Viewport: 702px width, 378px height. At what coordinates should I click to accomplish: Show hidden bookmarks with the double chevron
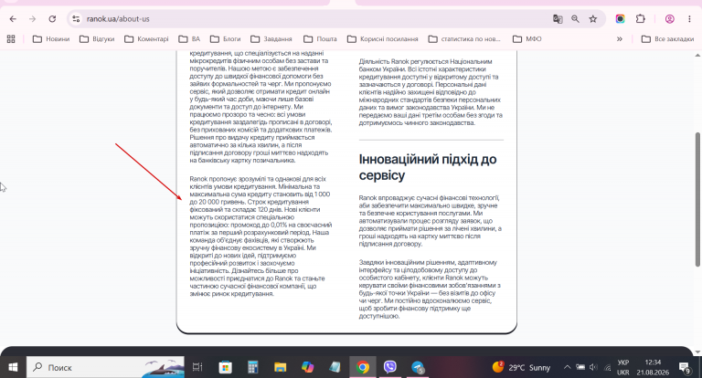[x=620, y=39]
